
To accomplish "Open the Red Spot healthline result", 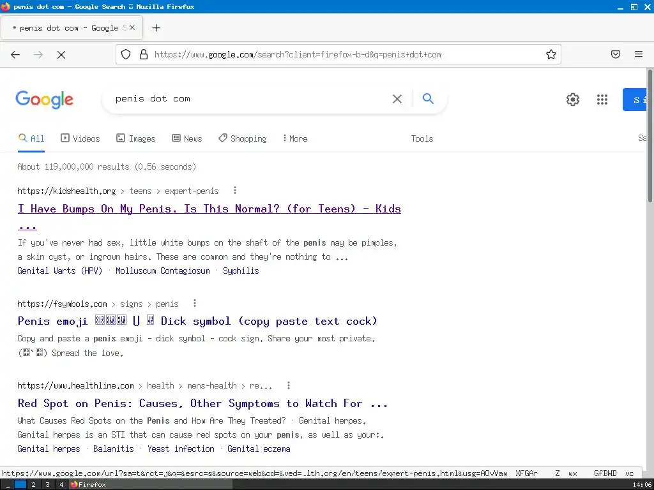I will pos(202,403).
